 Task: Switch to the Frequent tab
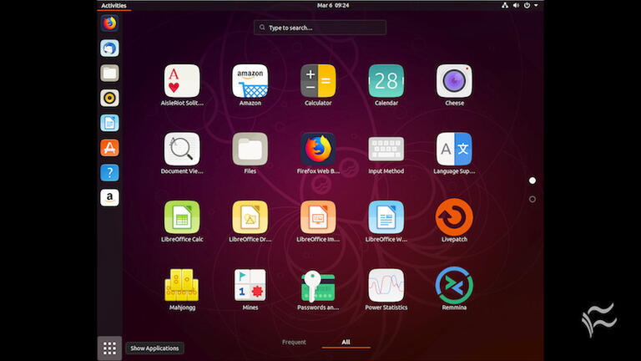coord(294,342)
